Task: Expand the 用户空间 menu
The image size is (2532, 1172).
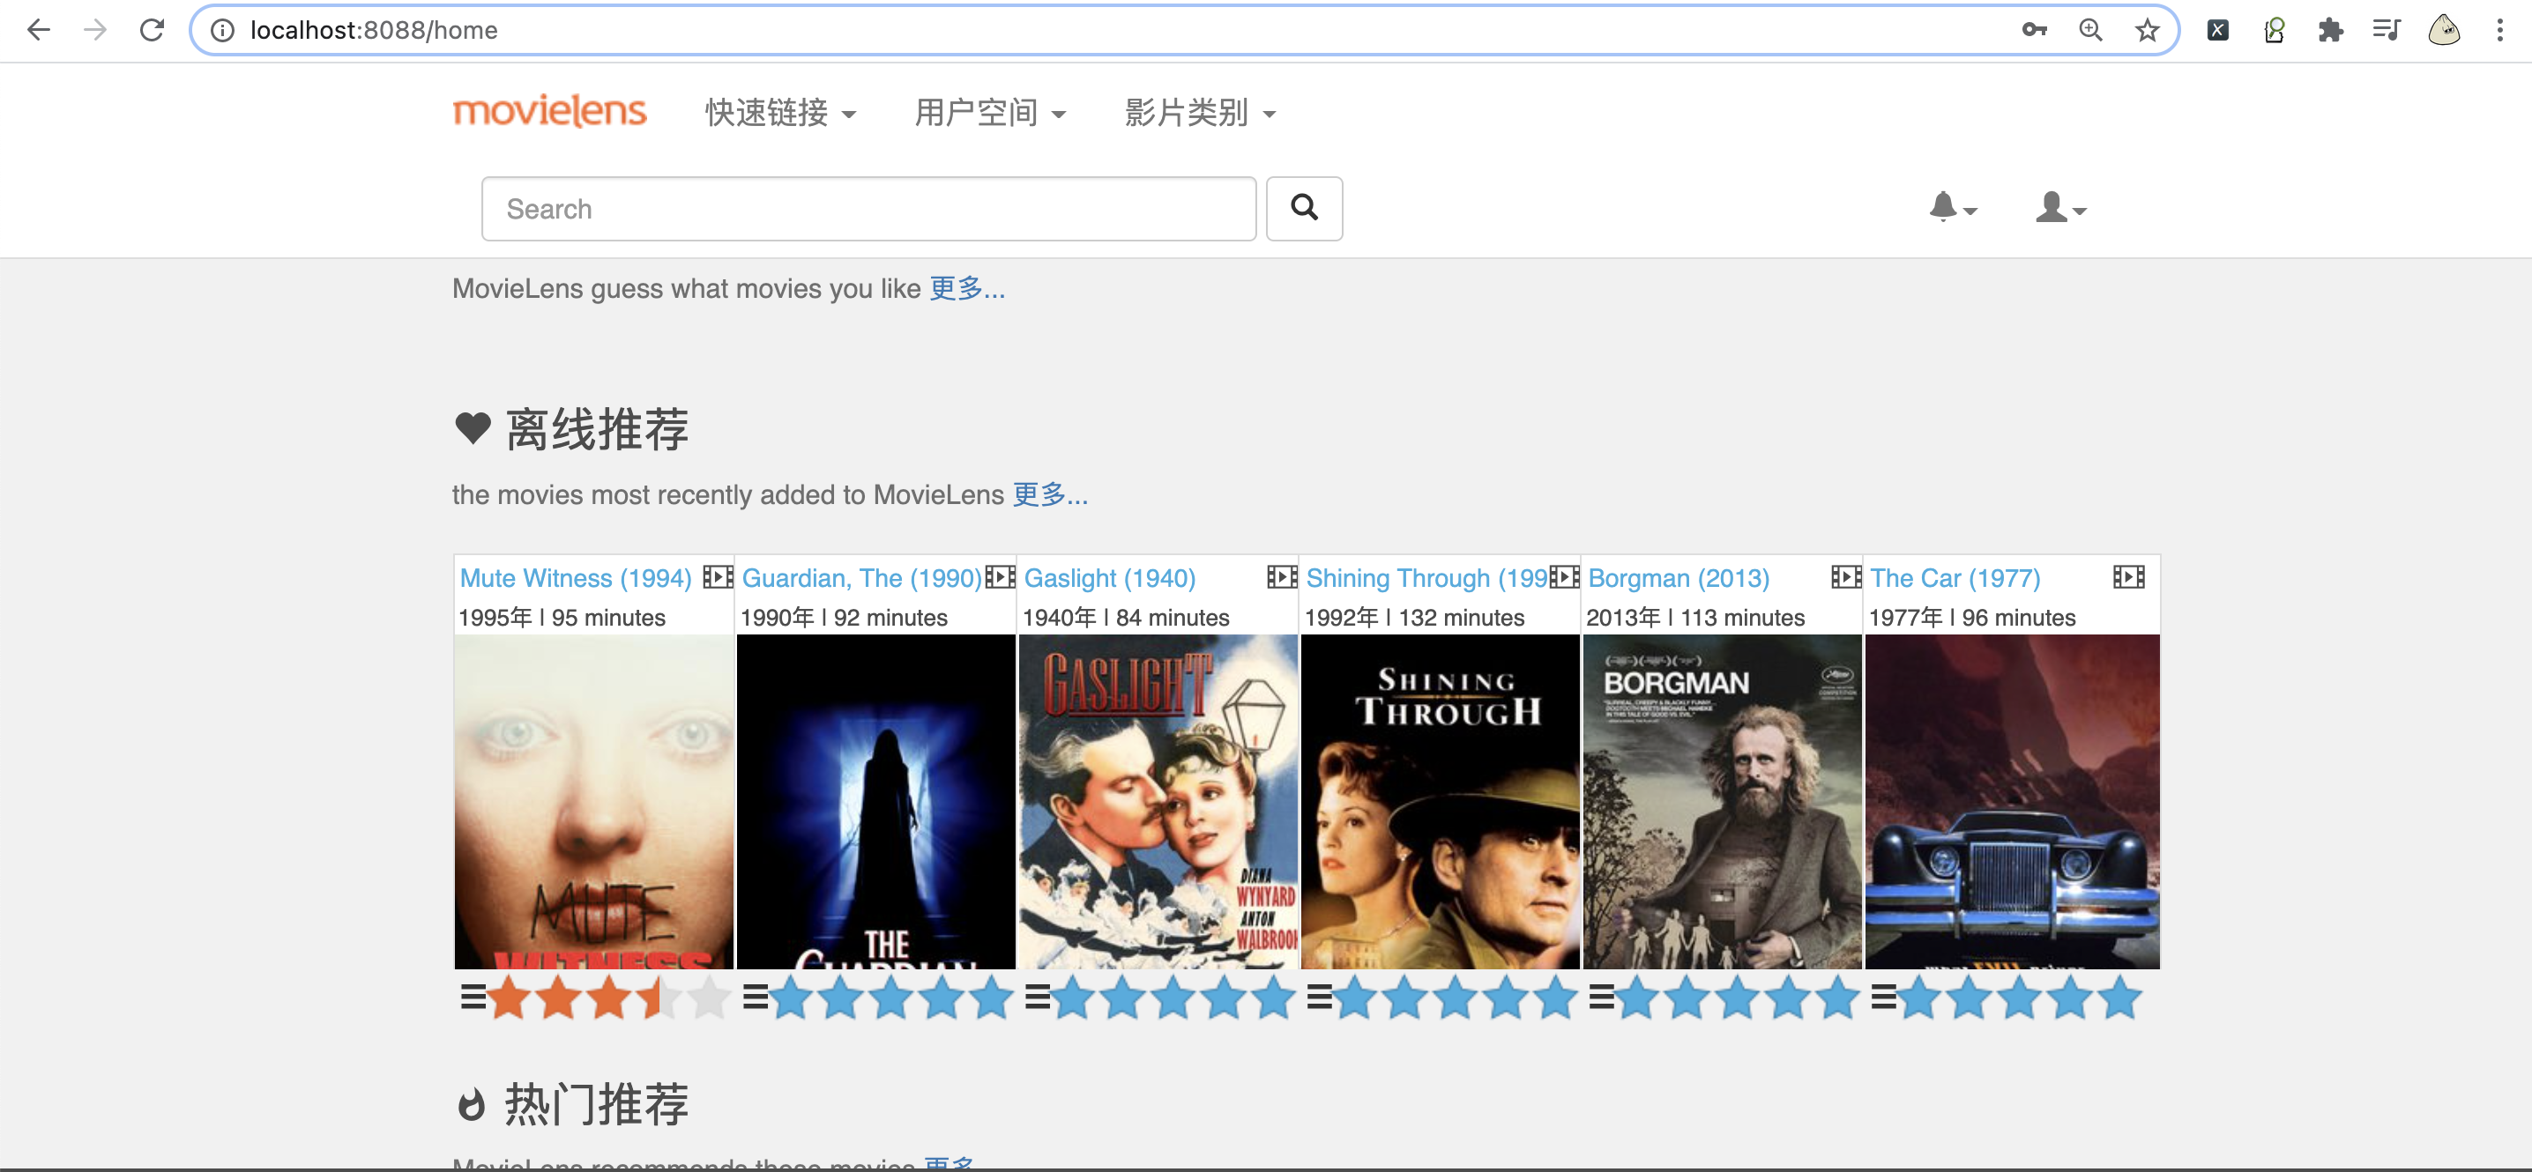Action: (990, 113)
